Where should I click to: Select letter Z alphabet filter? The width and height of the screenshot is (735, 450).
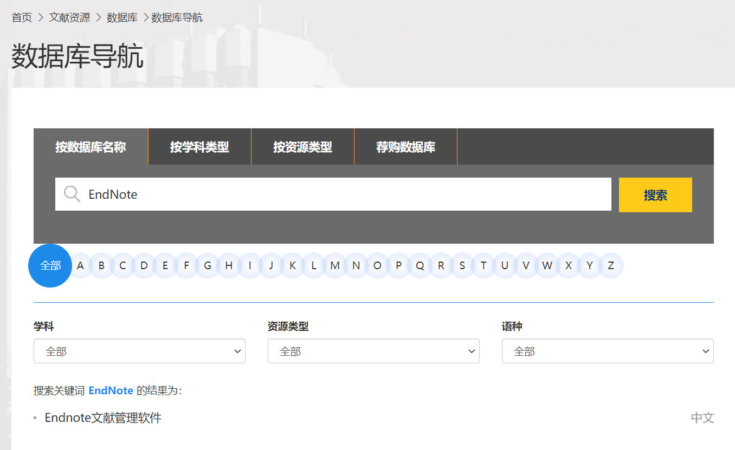[611, 265]
